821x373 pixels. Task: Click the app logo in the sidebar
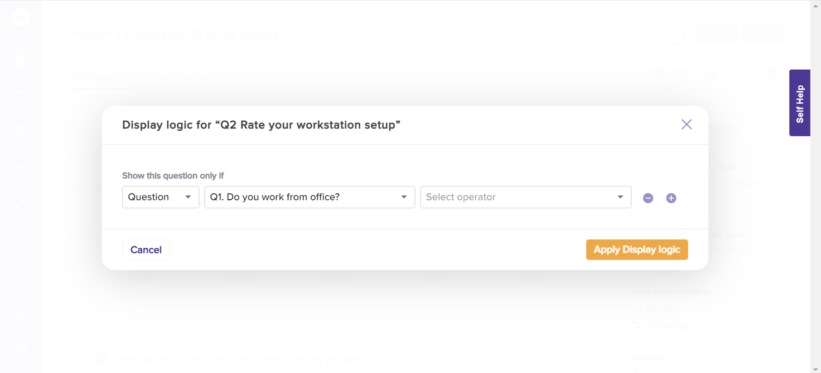point(21,17)
